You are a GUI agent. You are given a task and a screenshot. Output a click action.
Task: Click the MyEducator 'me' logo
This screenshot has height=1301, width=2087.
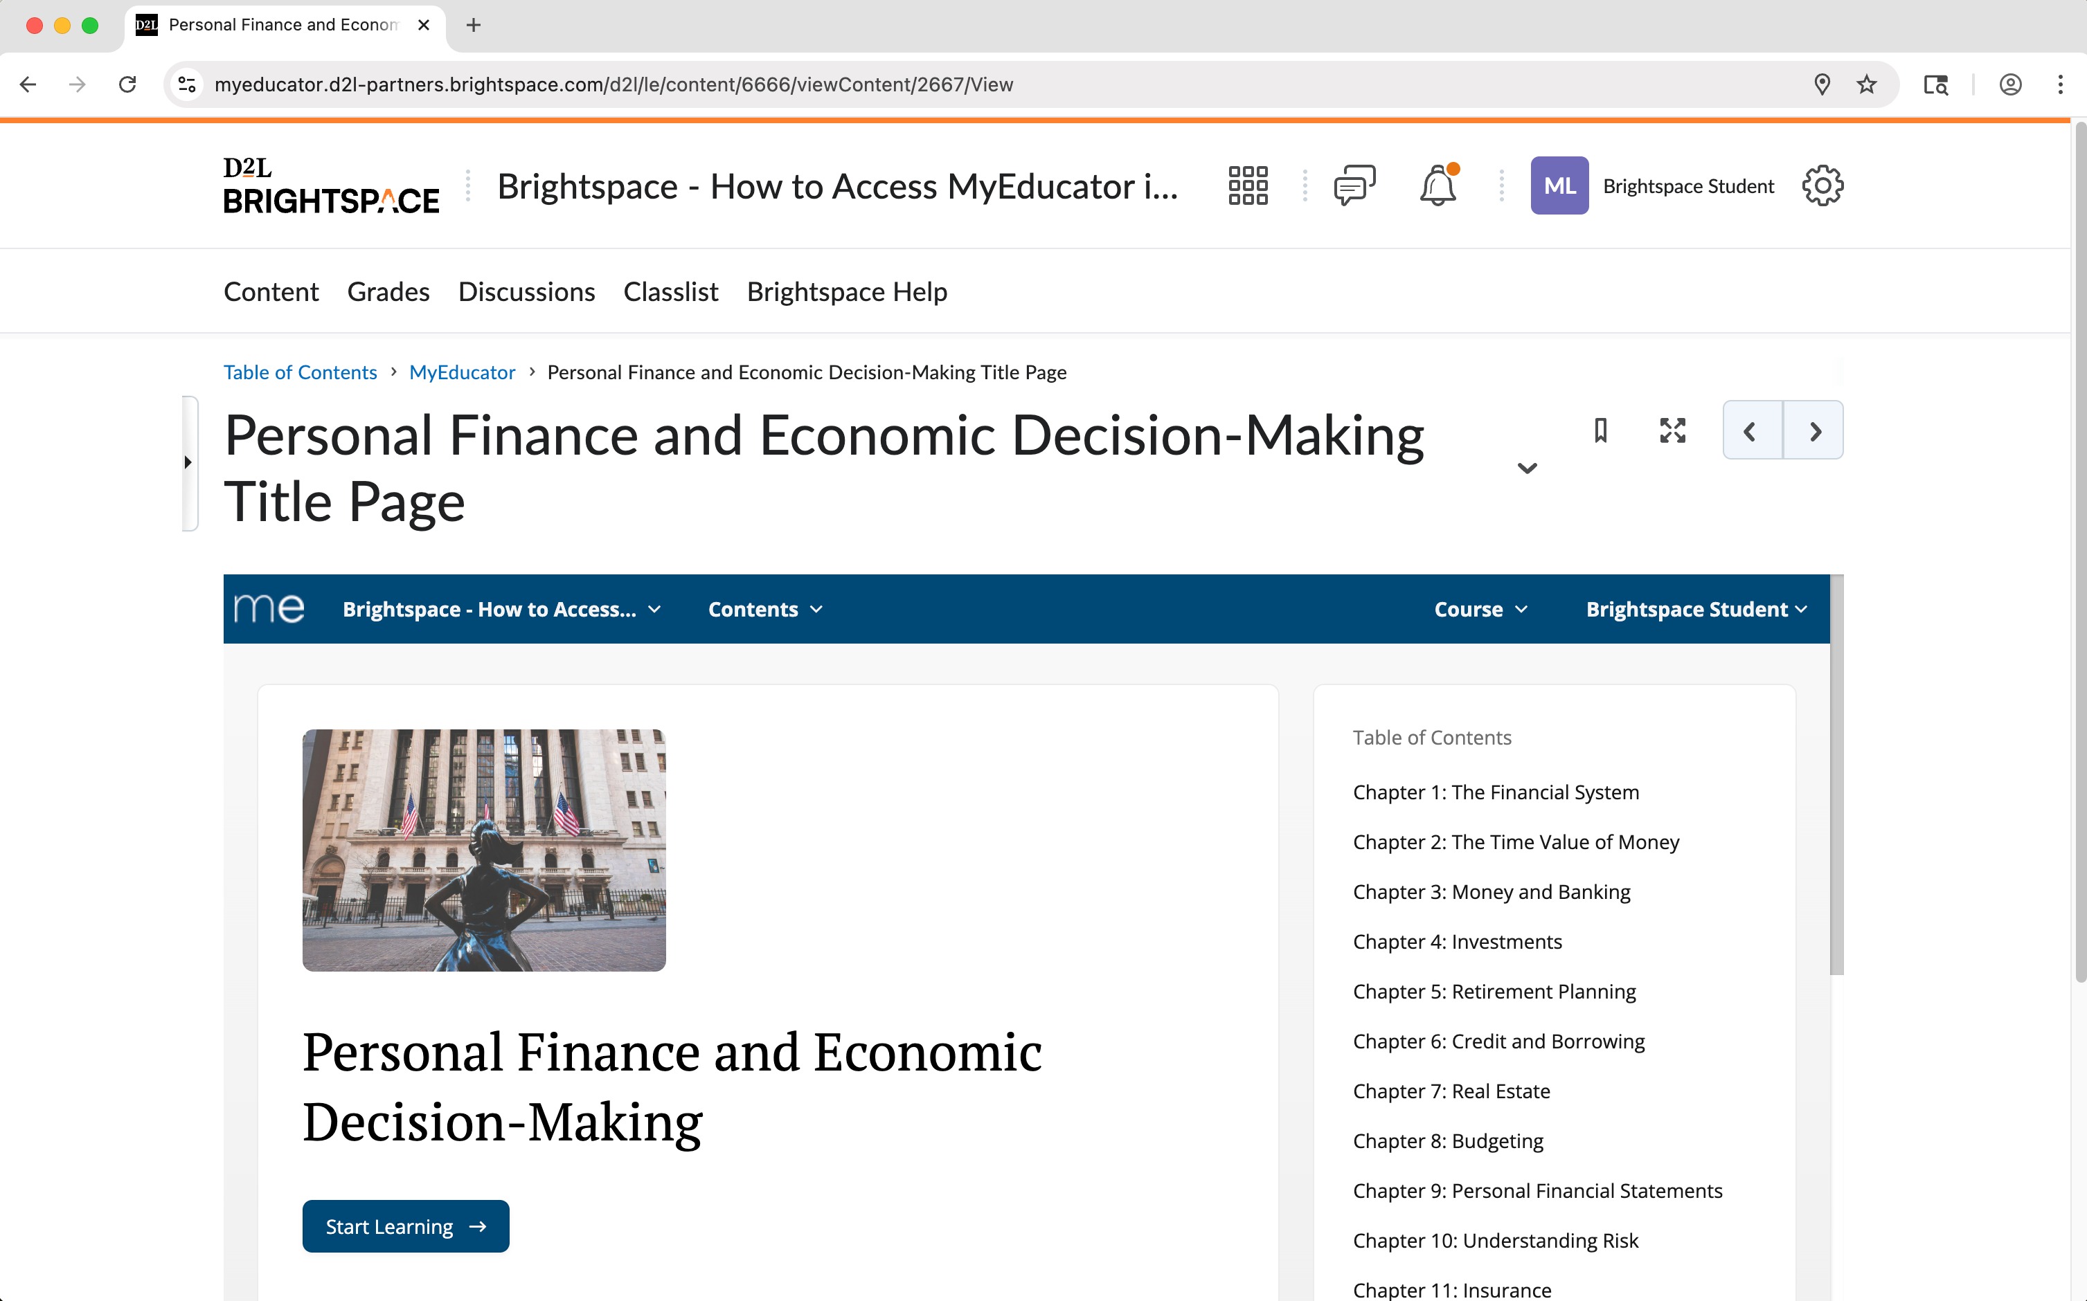pos(269,608)
